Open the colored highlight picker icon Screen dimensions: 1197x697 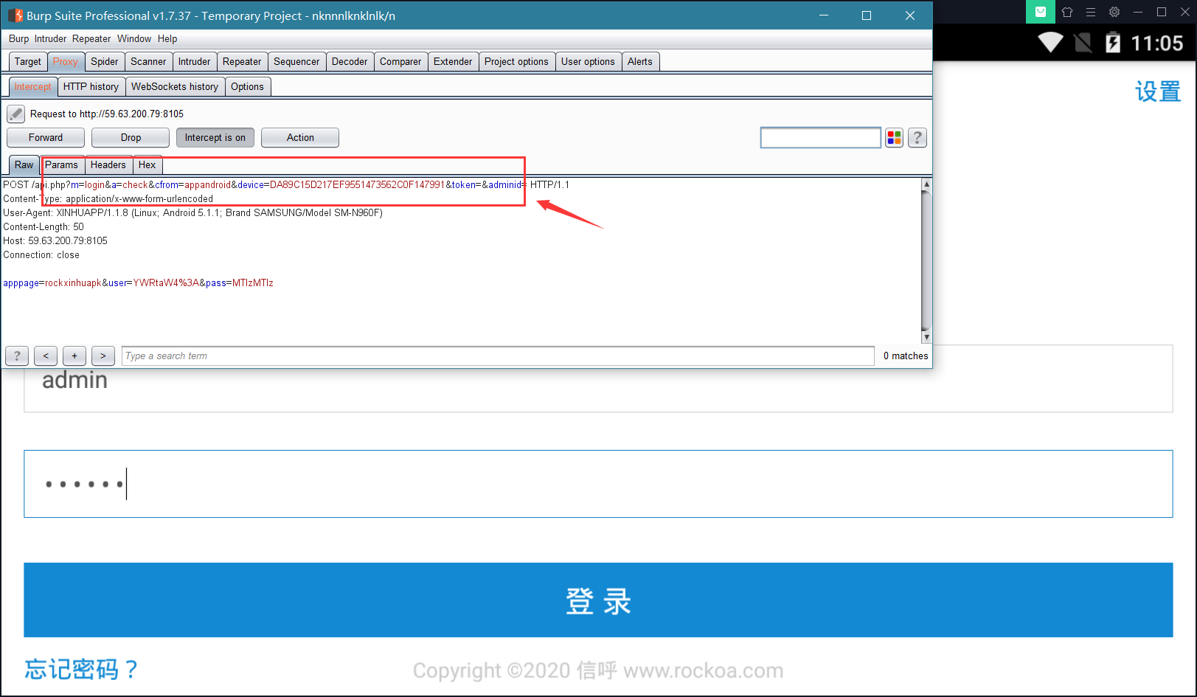pos(894,138)
